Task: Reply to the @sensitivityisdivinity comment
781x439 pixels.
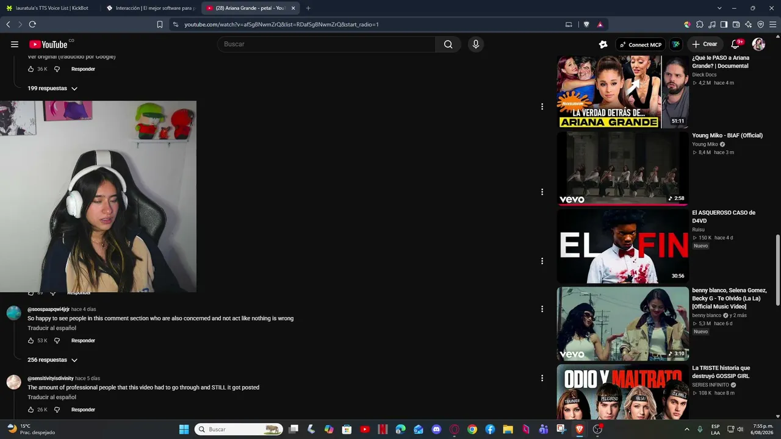Action: 83,409
